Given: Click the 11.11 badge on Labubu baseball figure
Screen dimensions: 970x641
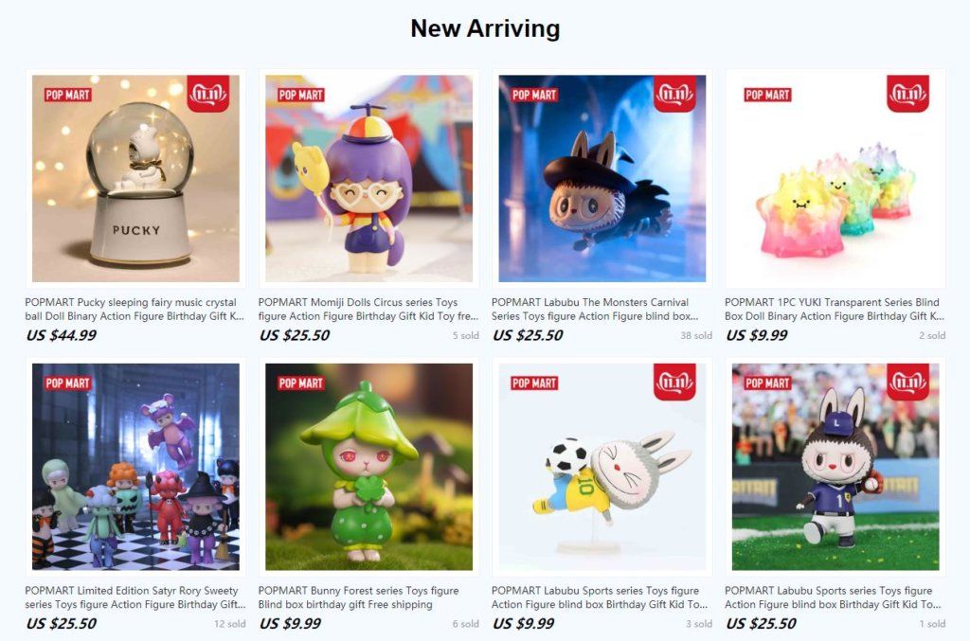Looking at the screenshot, I should (x=908, y=382).
